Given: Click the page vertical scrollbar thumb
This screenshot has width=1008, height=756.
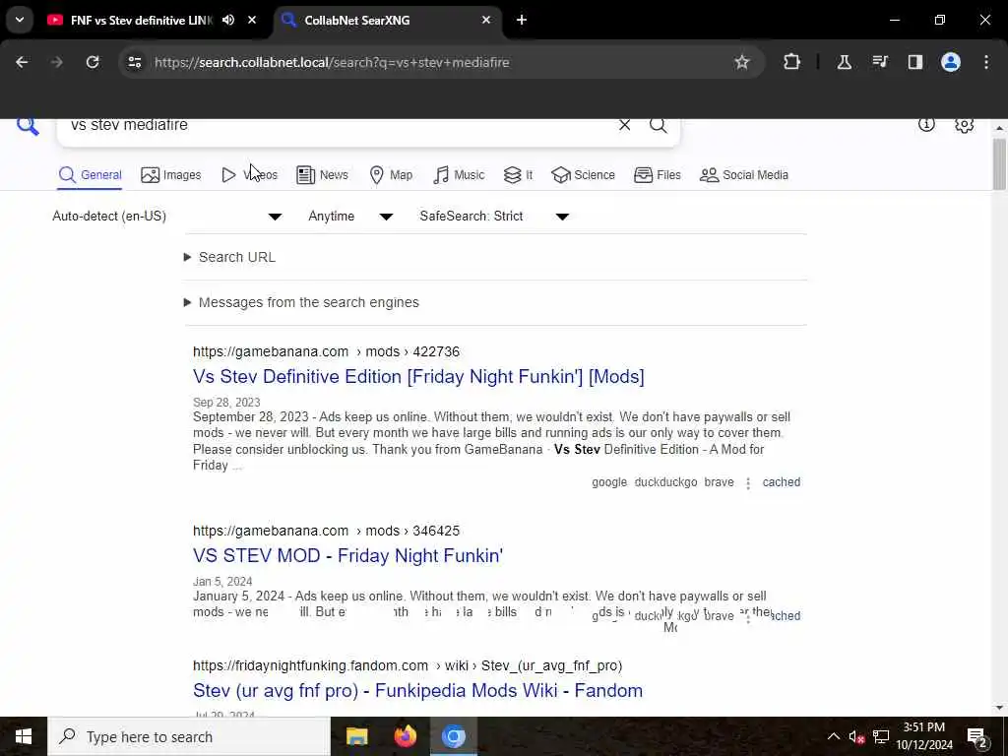Looking at the screenshot, I should [x=999, y=164].
